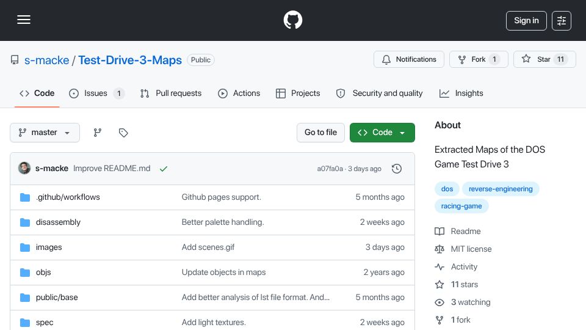Click the Go to file button
The width and height of the screenshot is (586, 330).
point(320,133)
